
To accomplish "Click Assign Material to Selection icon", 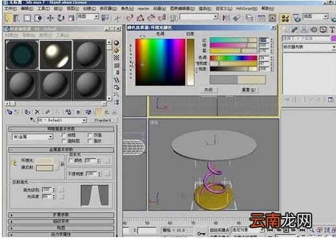I will 27,112.
